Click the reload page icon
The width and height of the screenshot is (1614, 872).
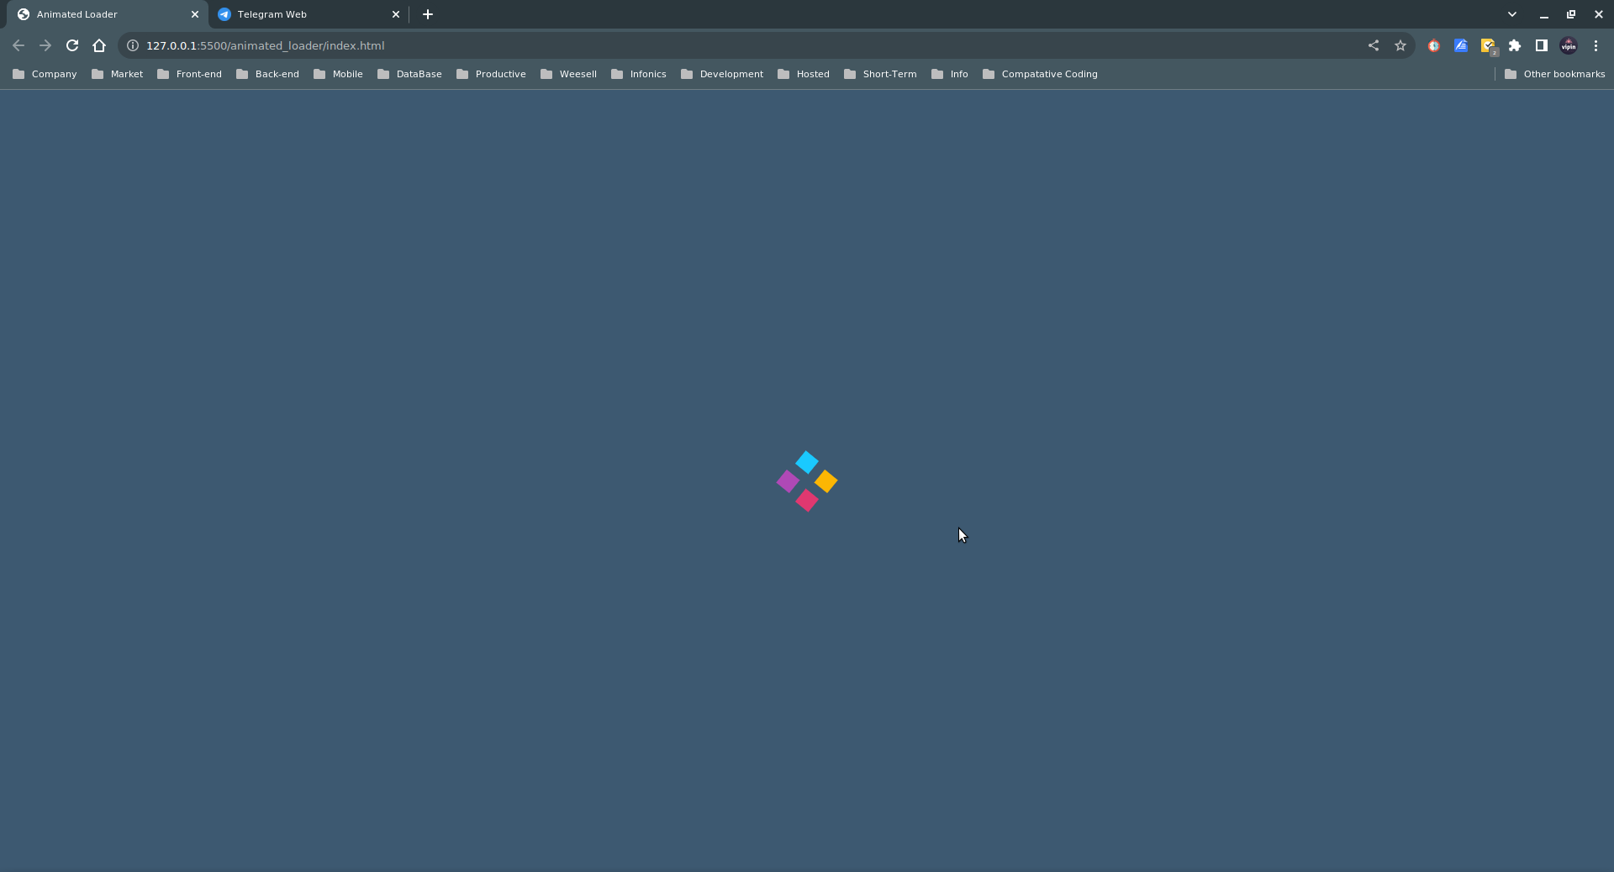[72, 45]
